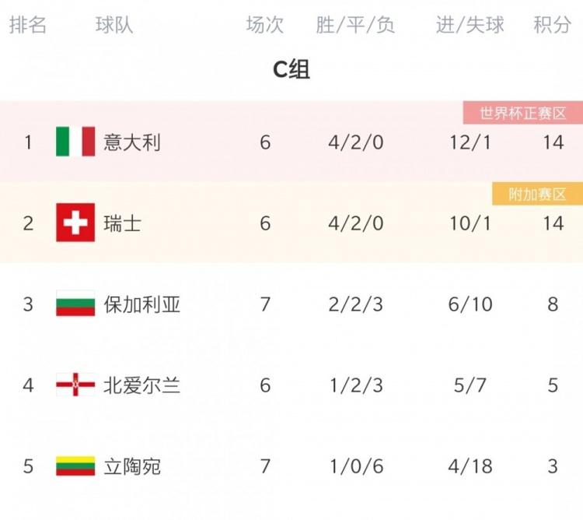Click the 场次 column header
This screenshot has width=583, height=520.
pyautogui.click(x=265, y=25)
